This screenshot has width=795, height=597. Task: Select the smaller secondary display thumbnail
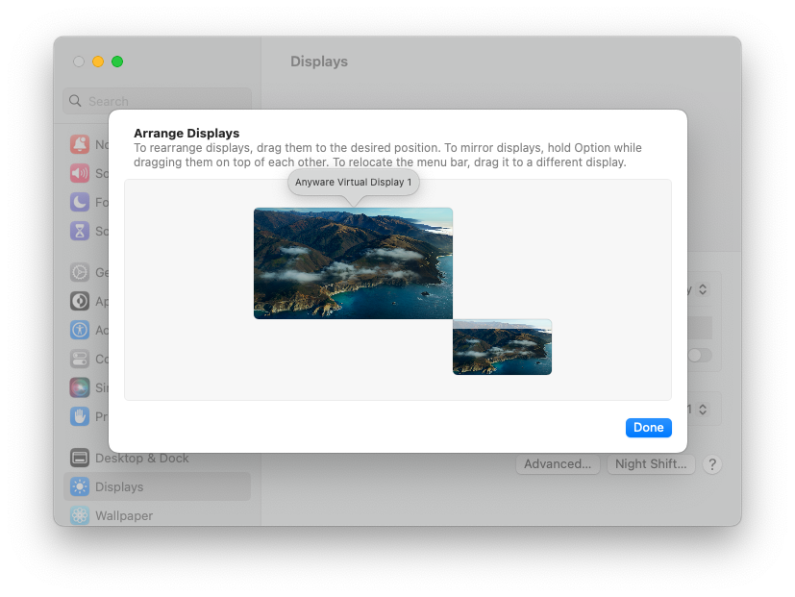pos(502,347)
